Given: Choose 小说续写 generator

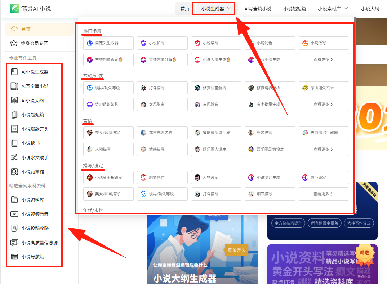Looking at the screenshot, I should [216, 43].
